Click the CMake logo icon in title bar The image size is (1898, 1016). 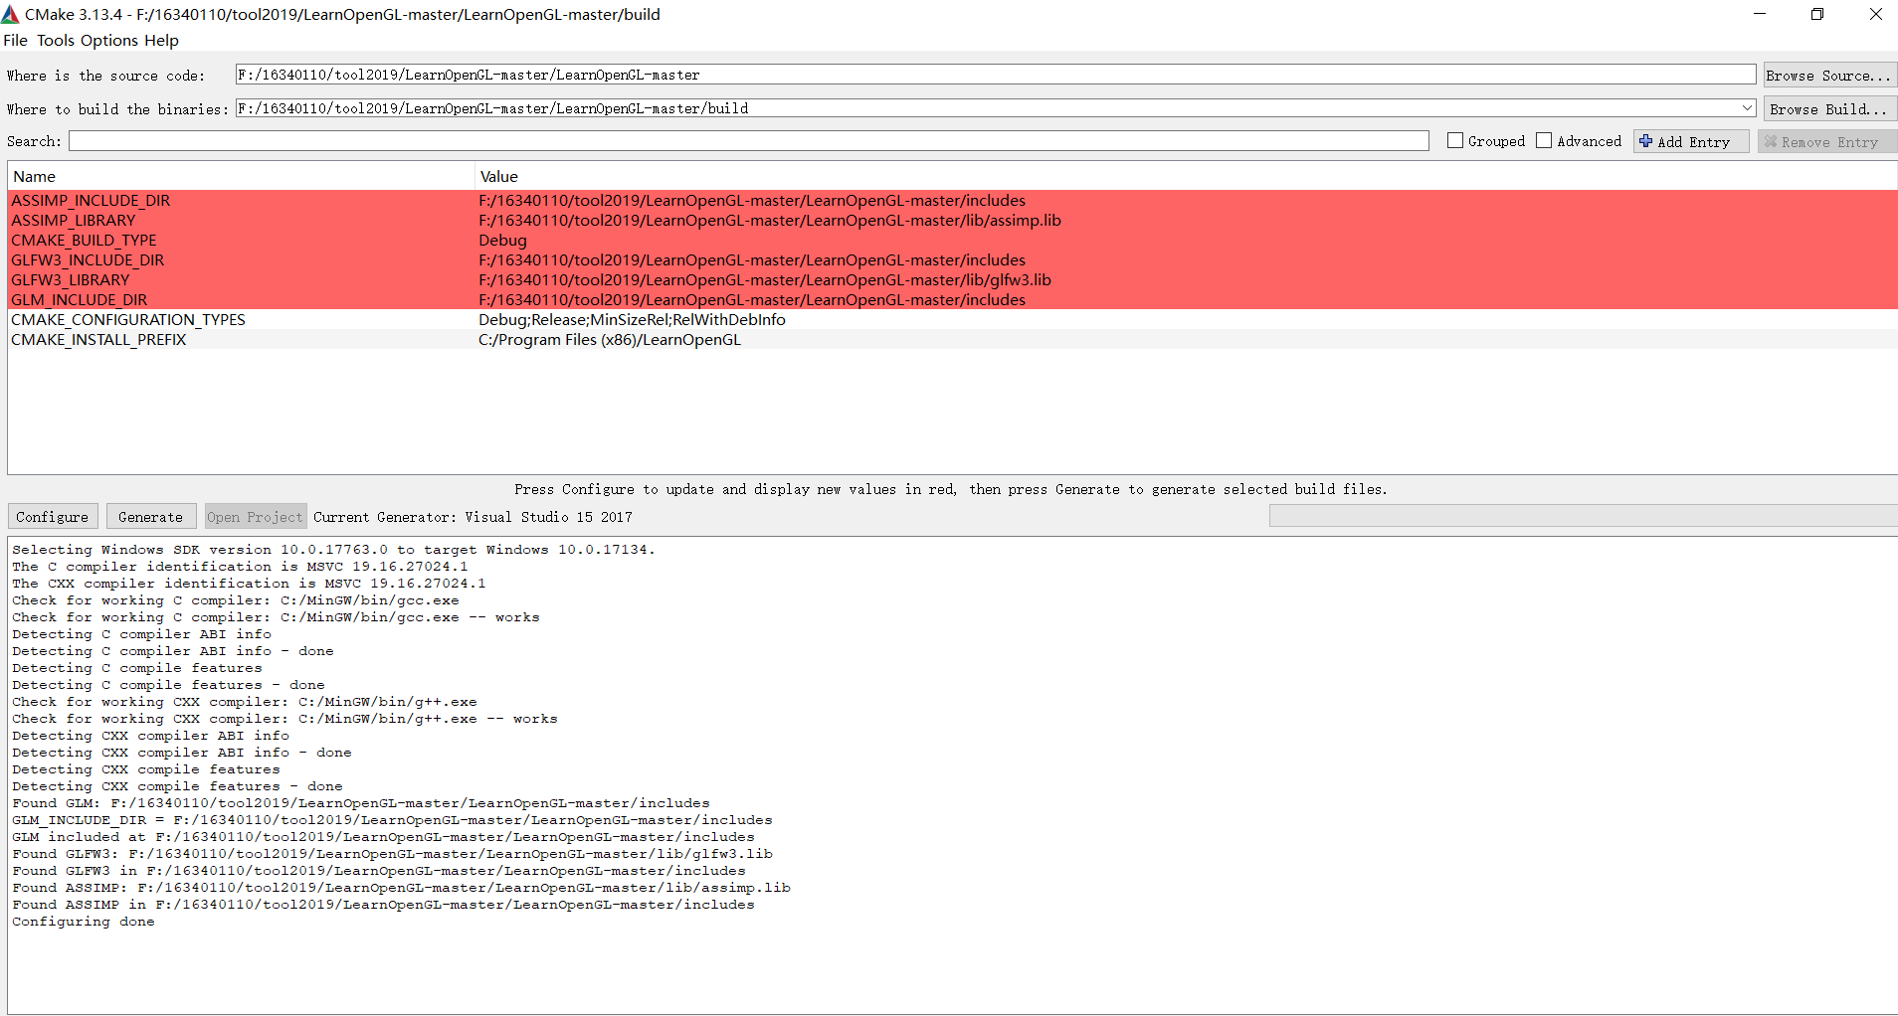click(10, 14)
